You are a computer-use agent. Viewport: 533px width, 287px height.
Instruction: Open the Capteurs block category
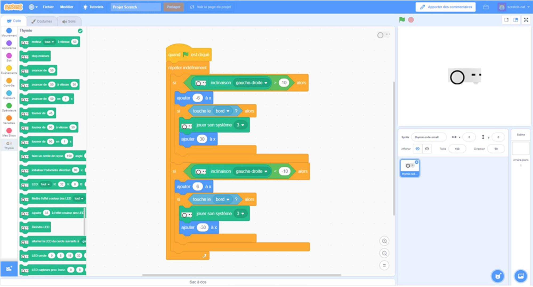click(x=9, y=93)
